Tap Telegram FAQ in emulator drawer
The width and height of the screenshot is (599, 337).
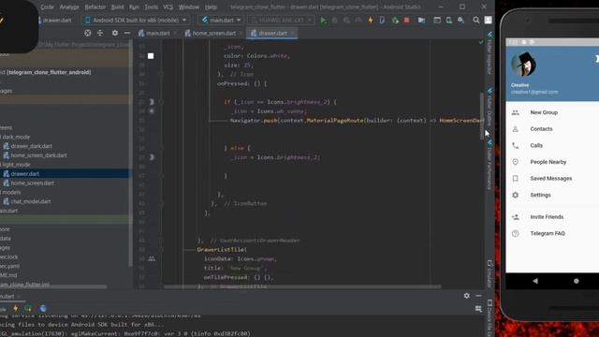(x=547, y=233)
